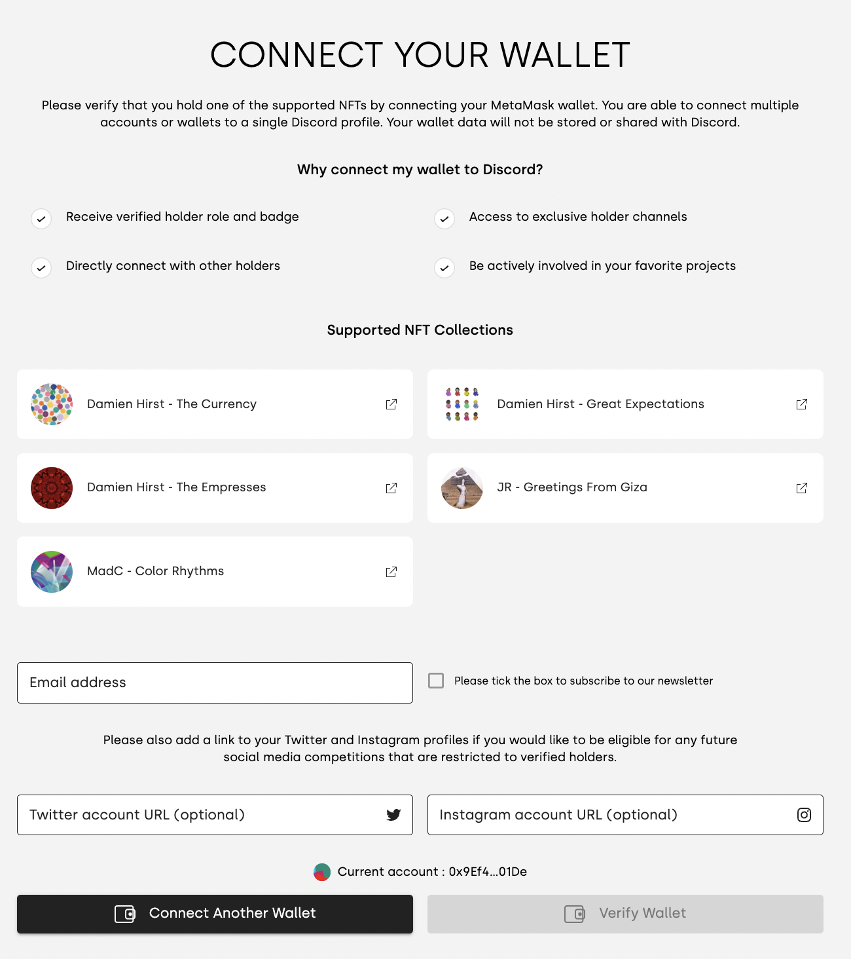Open the JR - Greetings From Giza title
851x959 pixels.
point(572,487)
